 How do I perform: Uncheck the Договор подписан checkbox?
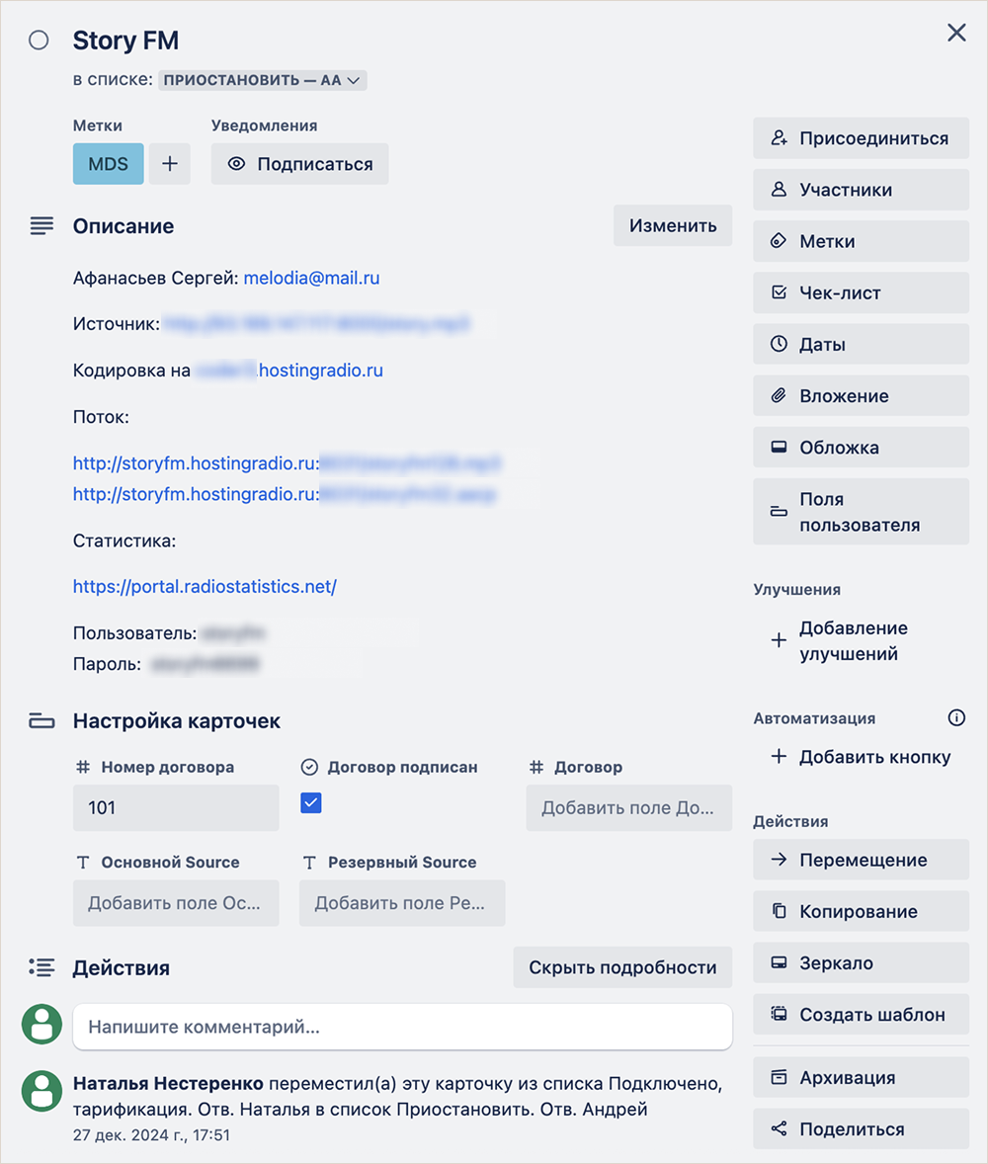(x=311, y=803)
